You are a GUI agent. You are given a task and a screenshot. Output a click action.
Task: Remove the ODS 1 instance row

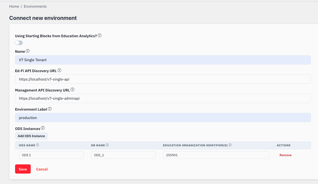pyautogui.click(x=286, y=155)
